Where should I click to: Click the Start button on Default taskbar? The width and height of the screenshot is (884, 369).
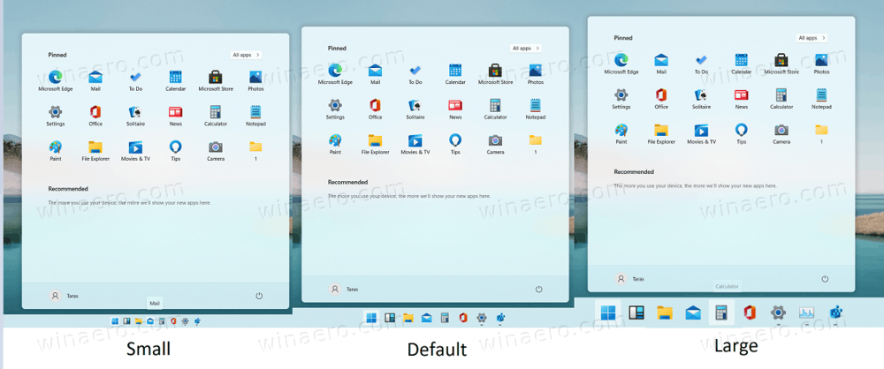[371, 318]
